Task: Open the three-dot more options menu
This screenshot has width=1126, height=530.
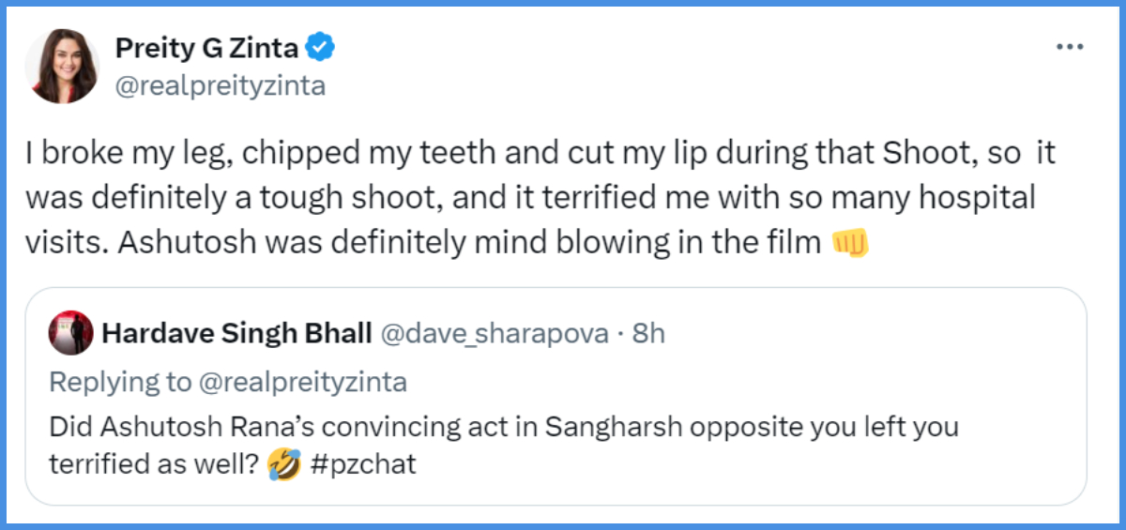Action: 1070,48
